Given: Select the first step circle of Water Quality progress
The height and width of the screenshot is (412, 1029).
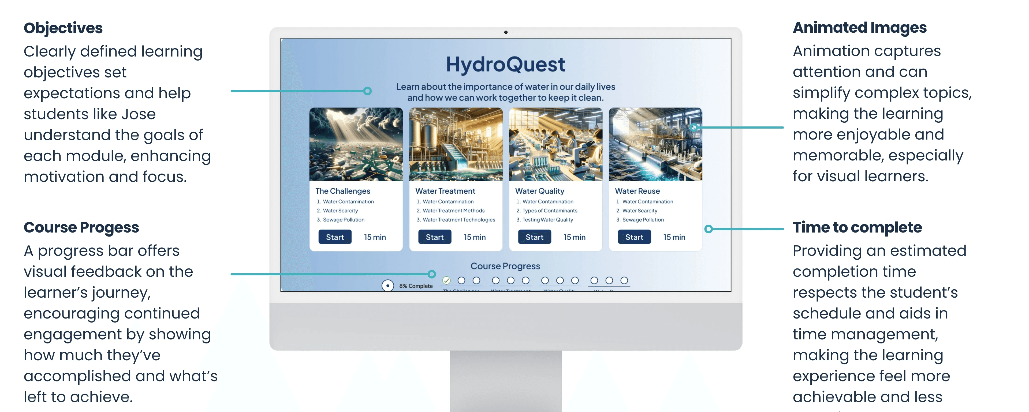Looking at the screenshot, I should (x=545, y=281).
